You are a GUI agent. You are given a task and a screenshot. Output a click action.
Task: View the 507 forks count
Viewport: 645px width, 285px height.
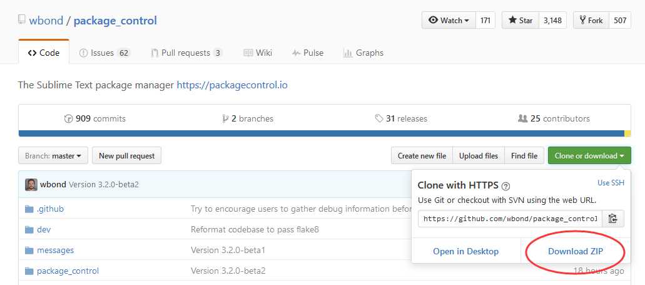click(x=620, y=20)
